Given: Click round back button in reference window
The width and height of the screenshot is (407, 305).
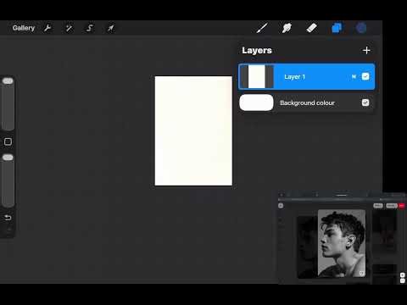Looking at the screenshot, I should tap(281, 206).
